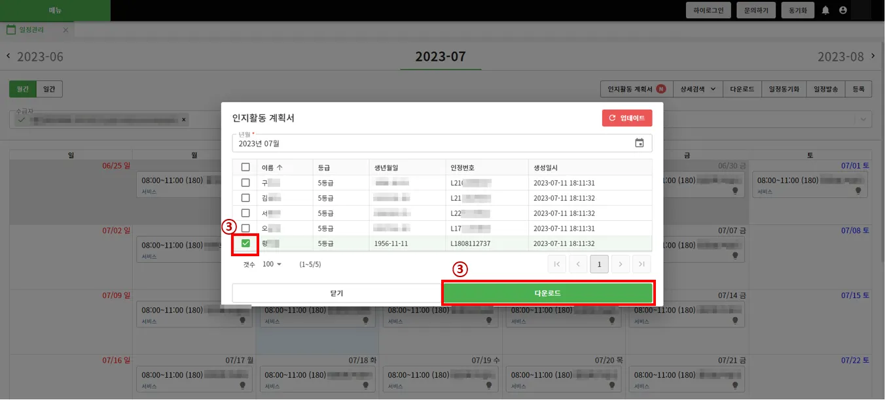Jump to month 2023-06
The height and width of the screenshot is (400, 885).
tap(40, 57)
